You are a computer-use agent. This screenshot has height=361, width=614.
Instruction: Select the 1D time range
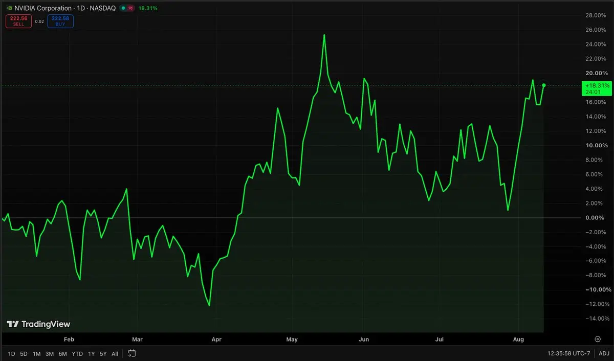(11, 353)
